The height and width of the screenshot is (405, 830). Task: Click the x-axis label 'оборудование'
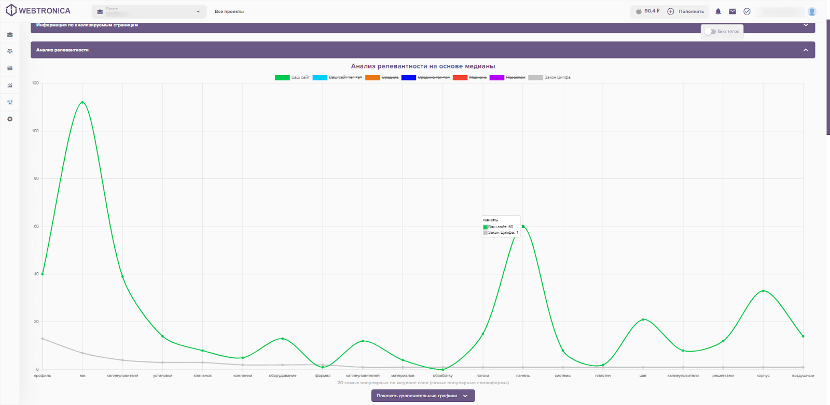pos(283,375)
